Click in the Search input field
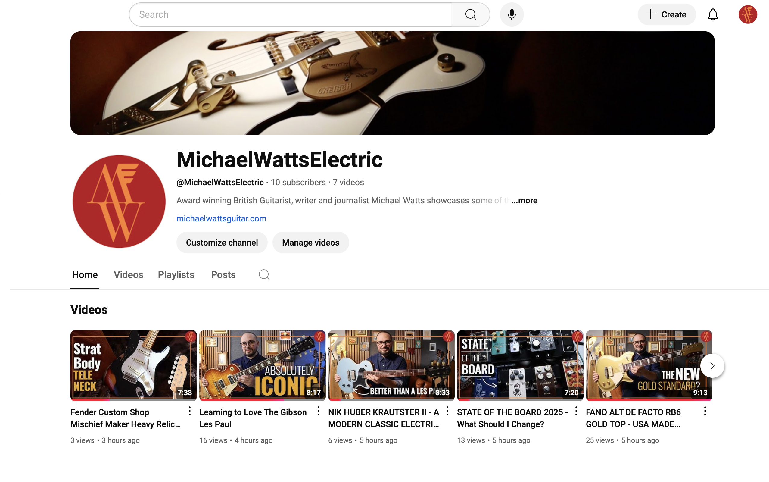The image size is (769, 482). click(x=290, y=14)
